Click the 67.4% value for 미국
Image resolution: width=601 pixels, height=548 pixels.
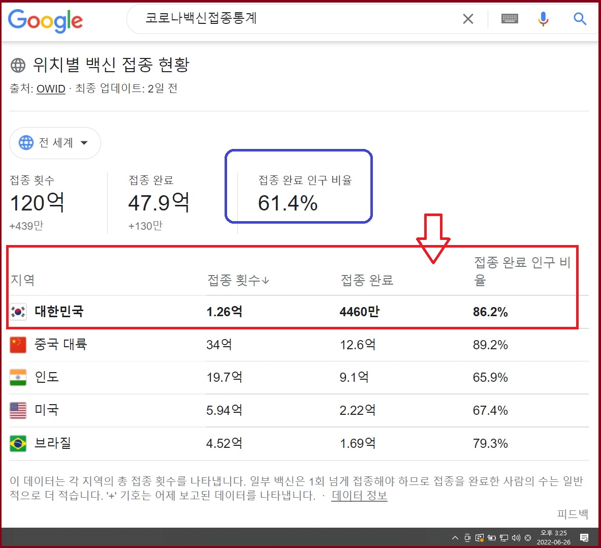490,410
